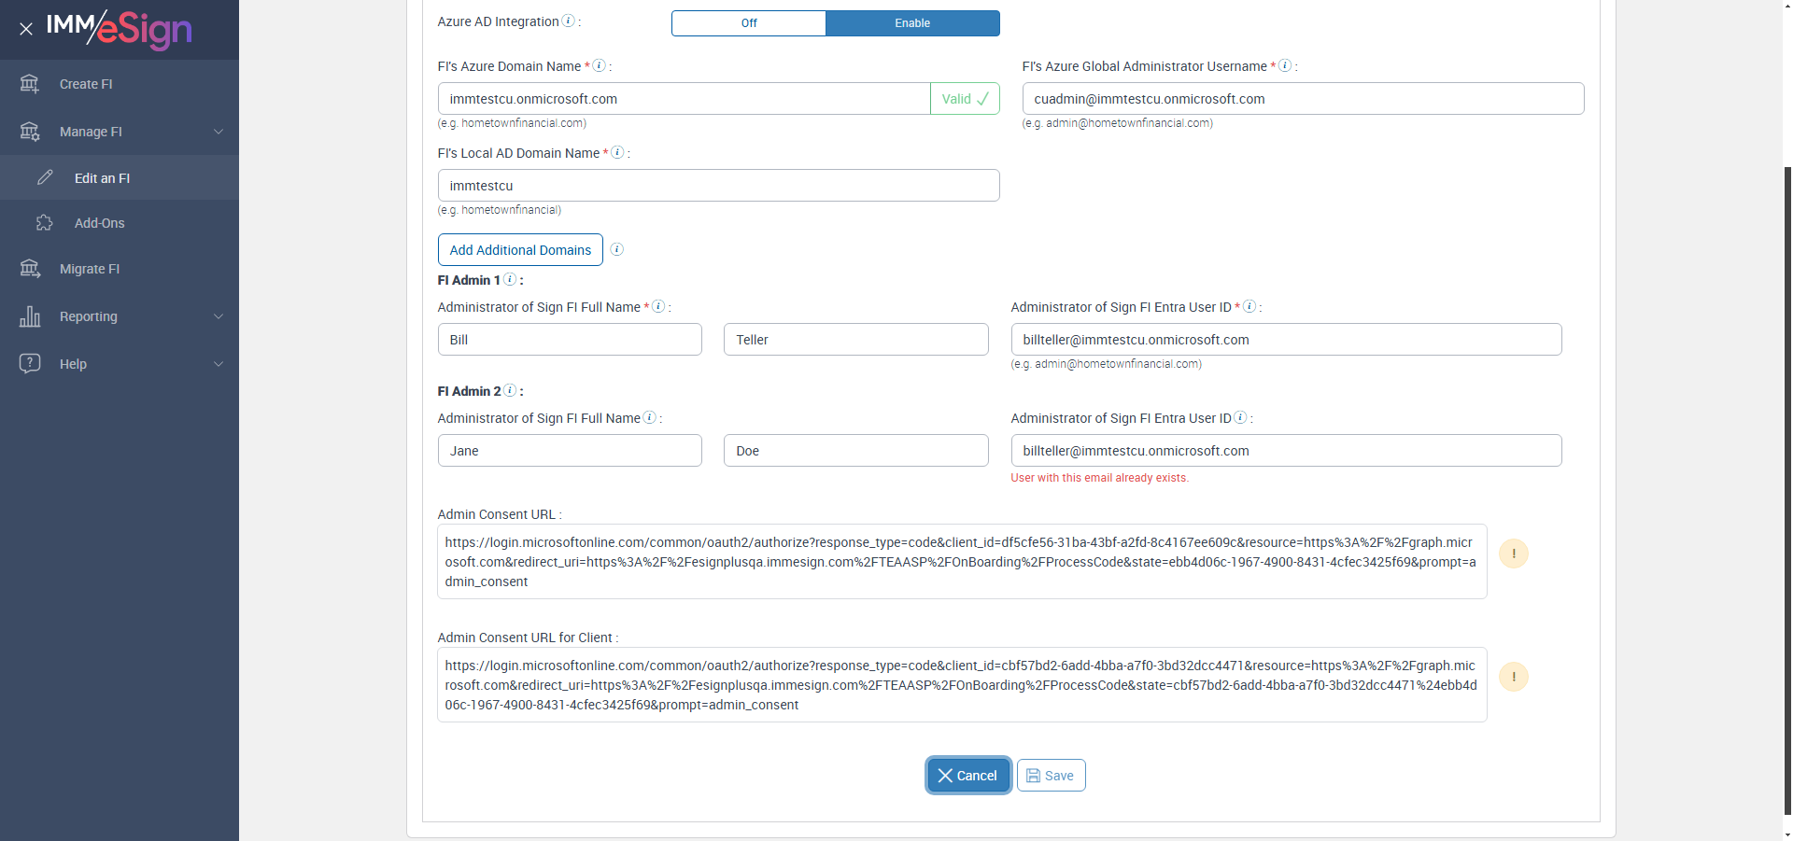Open the Add-Ons menu item
Image resolution: width=1793 pixels, height=841 pixels.
99,223
